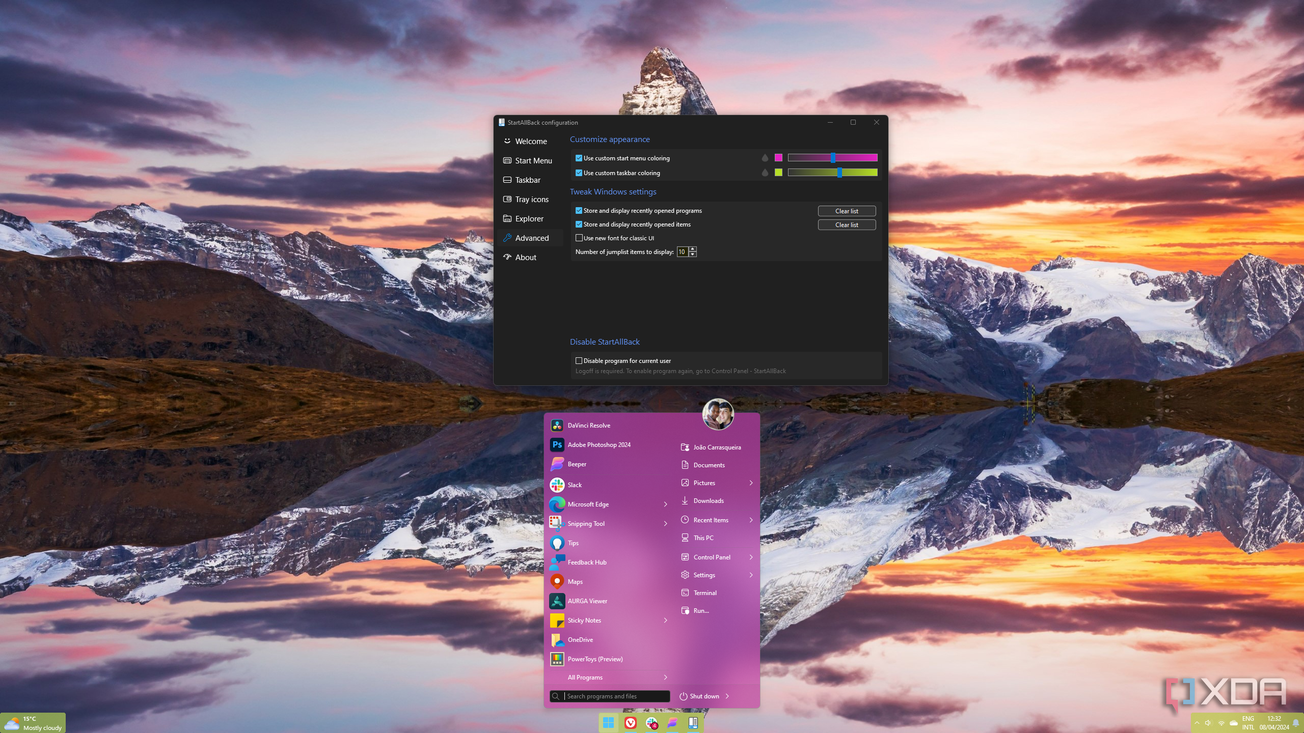Enable Use new font for classic UI
Viewport: 1304px width, 733px height.
[x=579, y=238]
